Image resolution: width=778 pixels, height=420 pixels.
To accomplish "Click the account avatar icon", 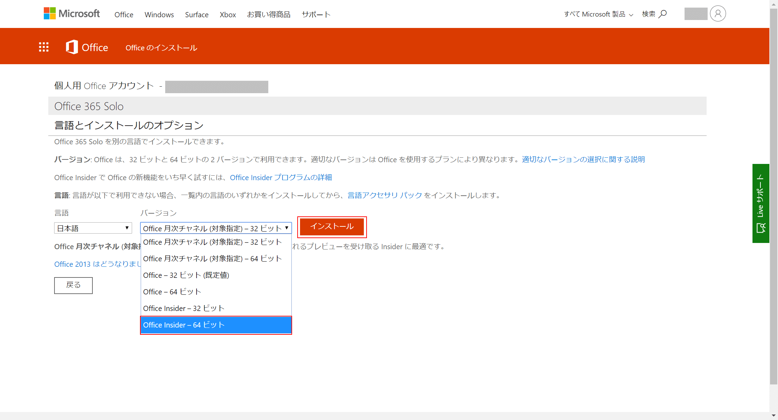I will 718,13.
